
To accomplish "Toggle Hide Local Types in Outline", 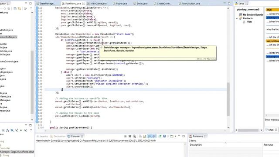I will click(x=25, y=130).
